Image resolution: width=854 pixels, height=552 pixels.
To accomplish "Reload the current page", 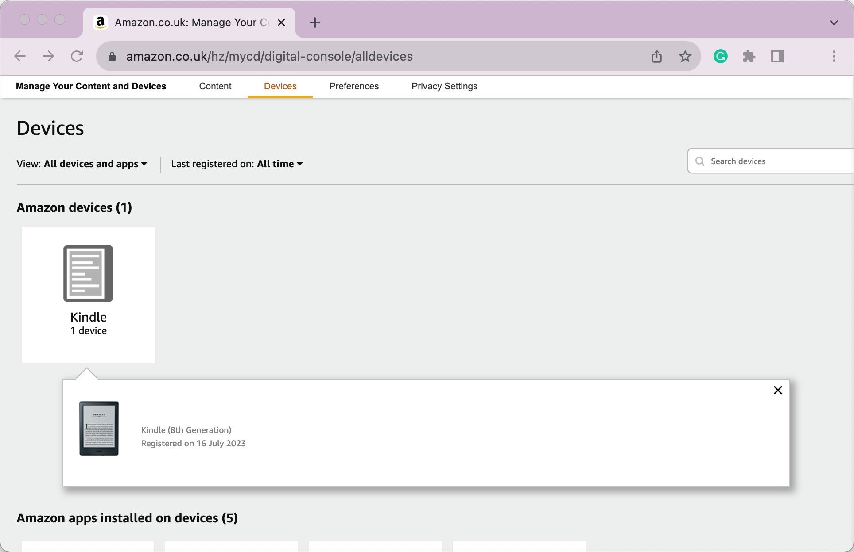I will tap(77, 56).
